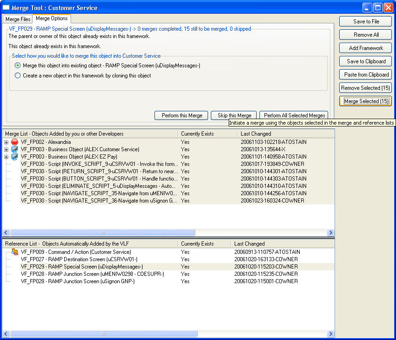Select merge into existing object radio option
396x340 pixels.
pyautogui.click(x=18, y=66)
